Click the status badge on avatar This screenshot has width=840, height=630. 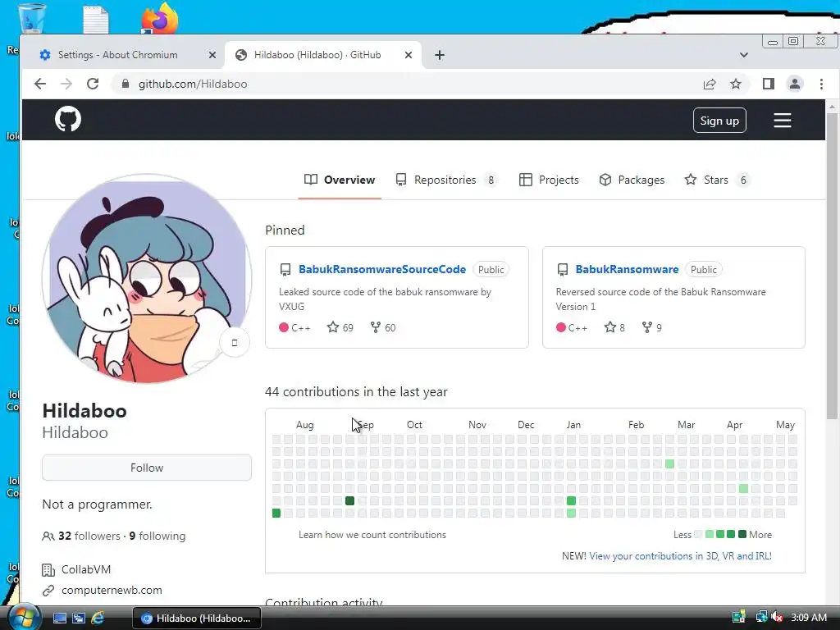coord(234,342)
